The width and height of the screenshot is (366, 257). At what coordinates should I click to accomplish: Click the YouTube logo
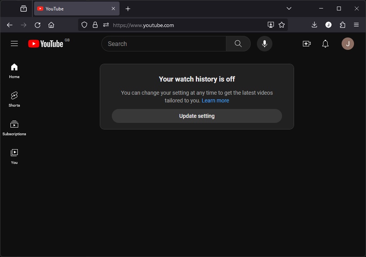[x=46, y=44]
